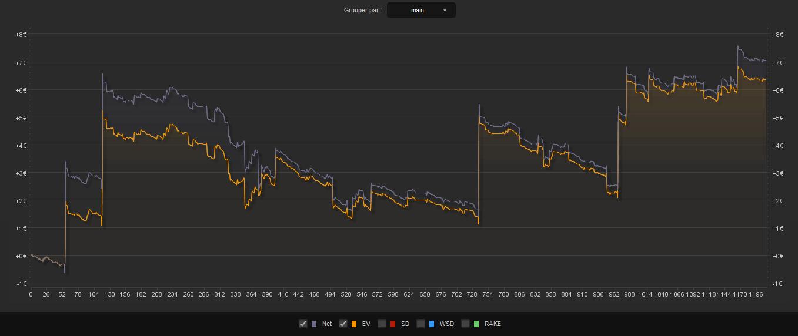The height and width of the screenshot is (336, 798).
Task: Click the green RAKE color swatch
Action: click(x=476, y=324)
